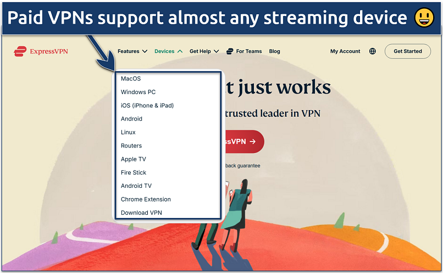Click Download VPN in Devices menu
This screenshot has width=443, height=273.
142,213
